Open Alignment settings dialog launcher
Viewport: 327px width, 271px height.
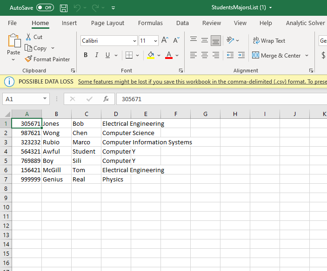pyautogui.click(x=311, y=71)
